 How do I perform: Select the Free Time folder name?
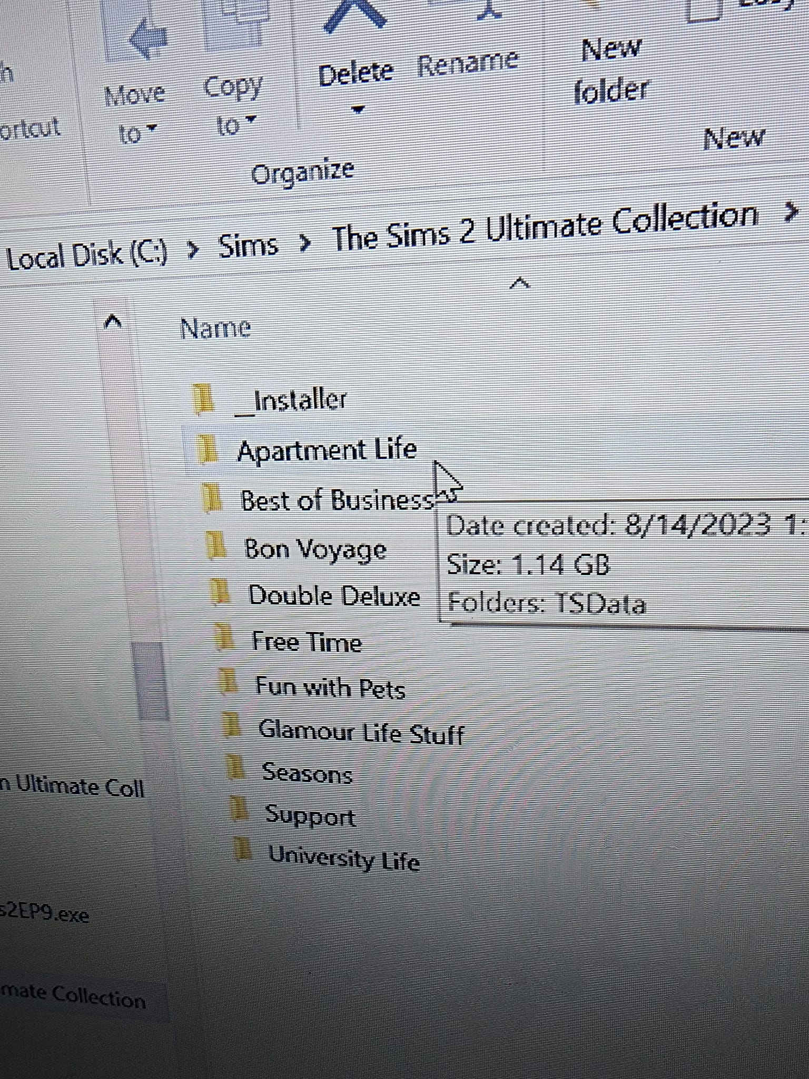[307, 642]
